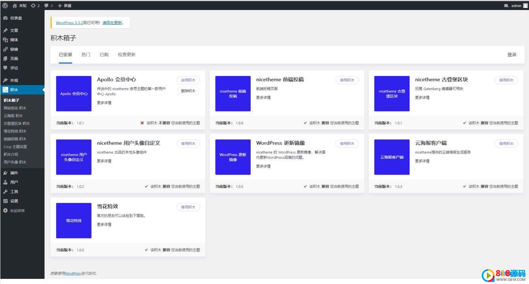Click the nicetheme 用户头像自定义 title text
The image size is (529, 284).
tap(129, 143)
